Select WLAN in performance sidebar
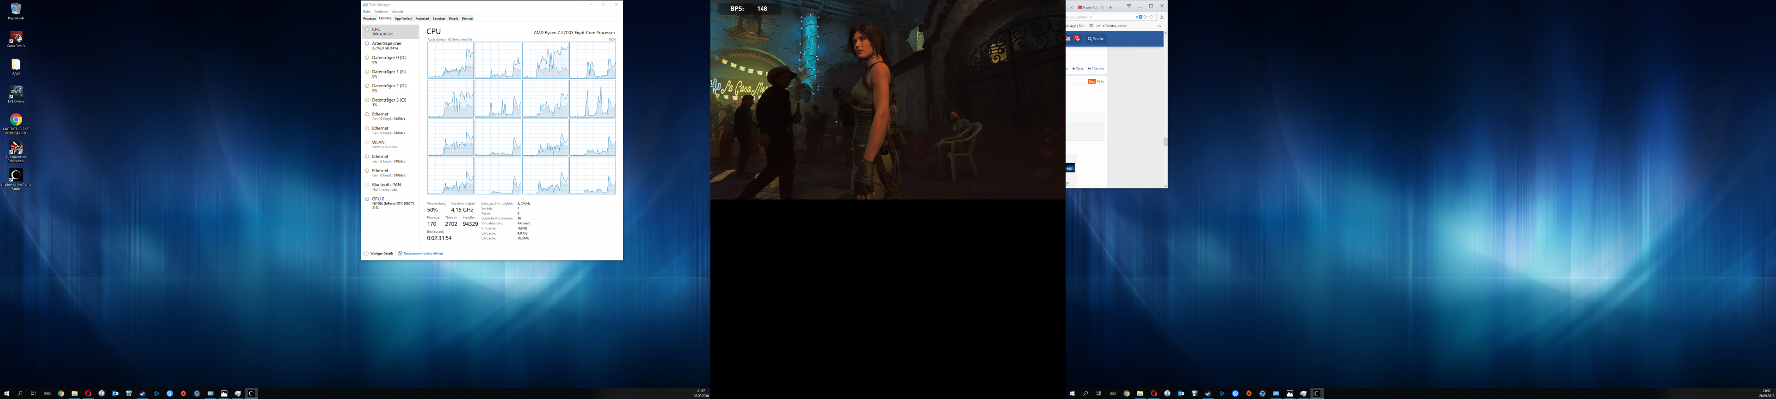This screenshot has height=399, width=1776. pos(391,145)
